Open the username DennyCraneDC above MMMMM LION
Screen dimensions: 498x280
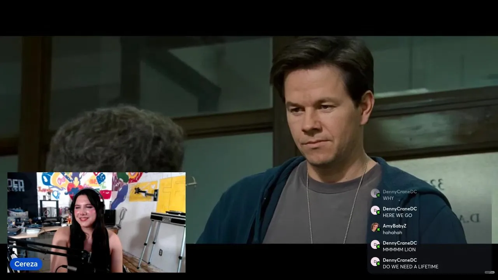point(400,243)
